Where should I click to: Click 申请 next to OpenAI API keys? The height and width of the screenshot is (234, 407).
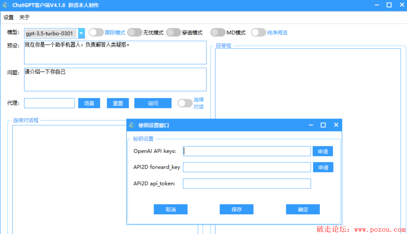323,151
